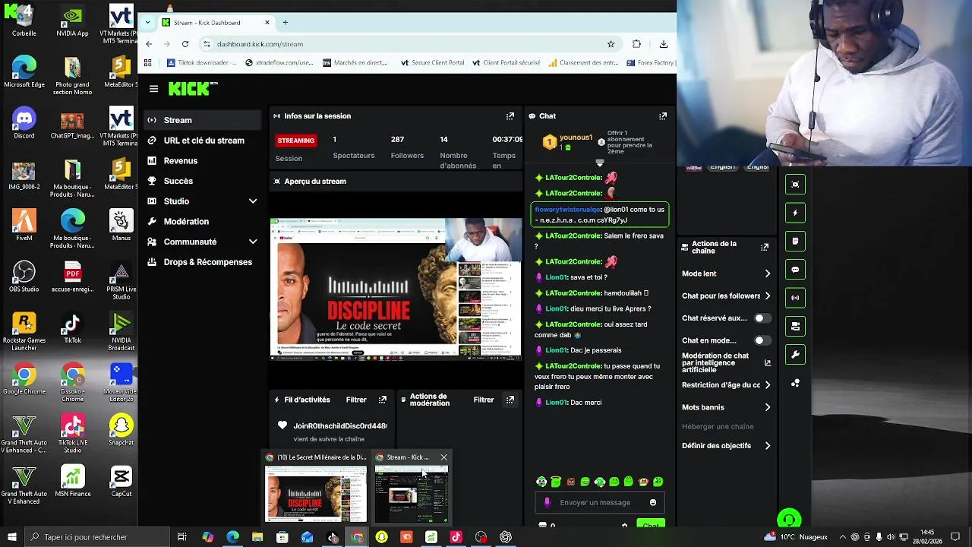The image size is (972, 547).
Task: Open Tiktok downloader bookmark
Action: tap(204, 63)
